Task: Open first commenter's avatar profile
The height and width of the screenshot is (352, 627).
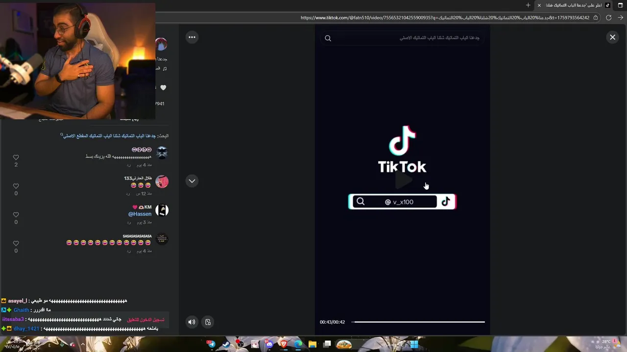Action: [x=162, y=153]
